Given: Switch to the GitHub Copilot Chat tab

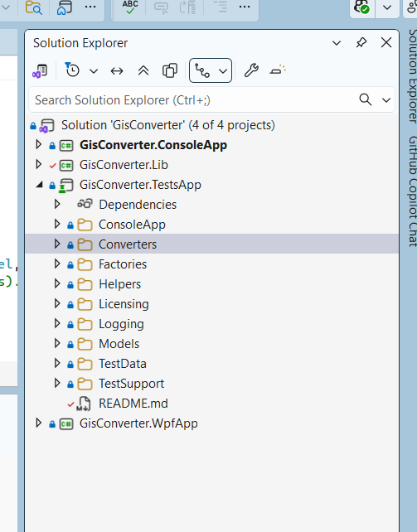Looking at the screenshot, I should (413, 191).
